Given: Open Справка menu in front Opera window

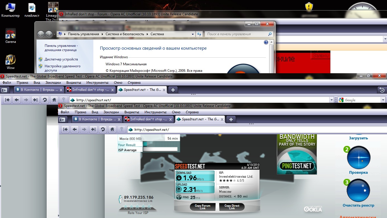Looking at the screenshot, I should (192, 112).
